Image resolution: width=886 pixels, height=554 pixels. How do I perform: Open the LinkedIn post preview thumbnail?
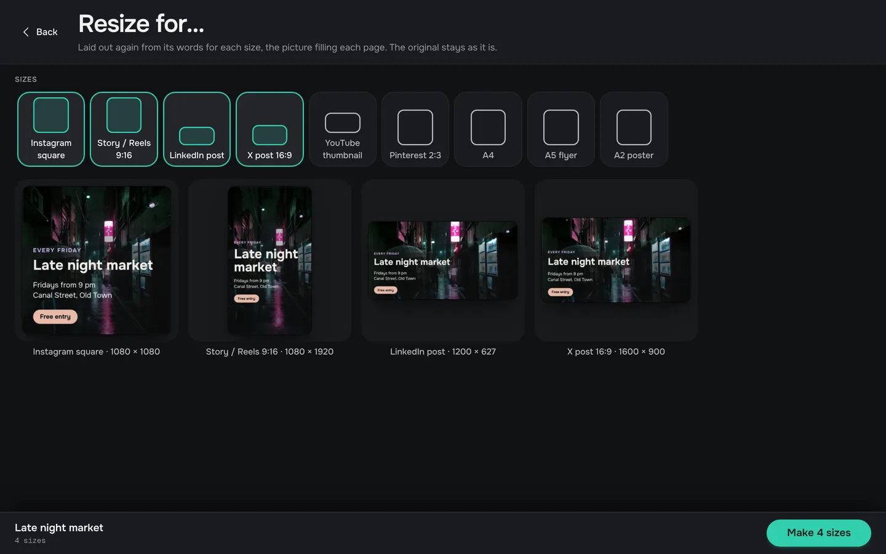pyautogui.click(x=443, y=260)
